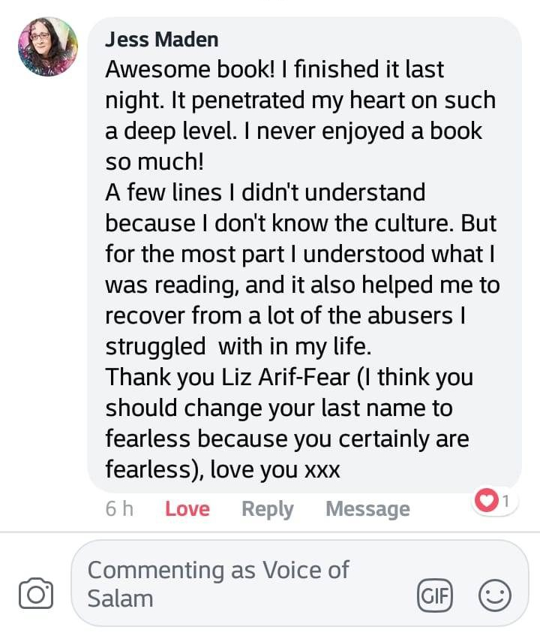Tap the 'love you xxx' closing text
This screenshot has width=540, height=633.
(275, 470)
